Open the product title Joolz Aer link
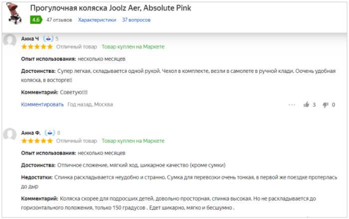The height and width of the screenshot is (219, 349). [x=110, y=8]
